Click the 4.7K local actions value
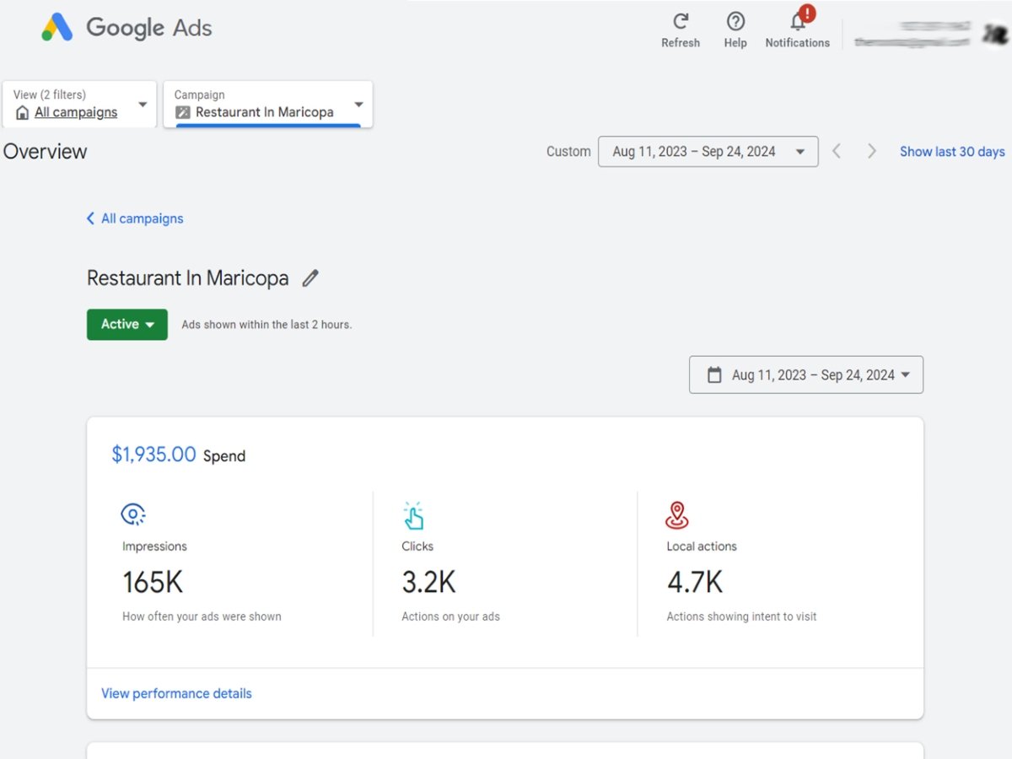Screen dimensions: 1012x759 [694, 582]
